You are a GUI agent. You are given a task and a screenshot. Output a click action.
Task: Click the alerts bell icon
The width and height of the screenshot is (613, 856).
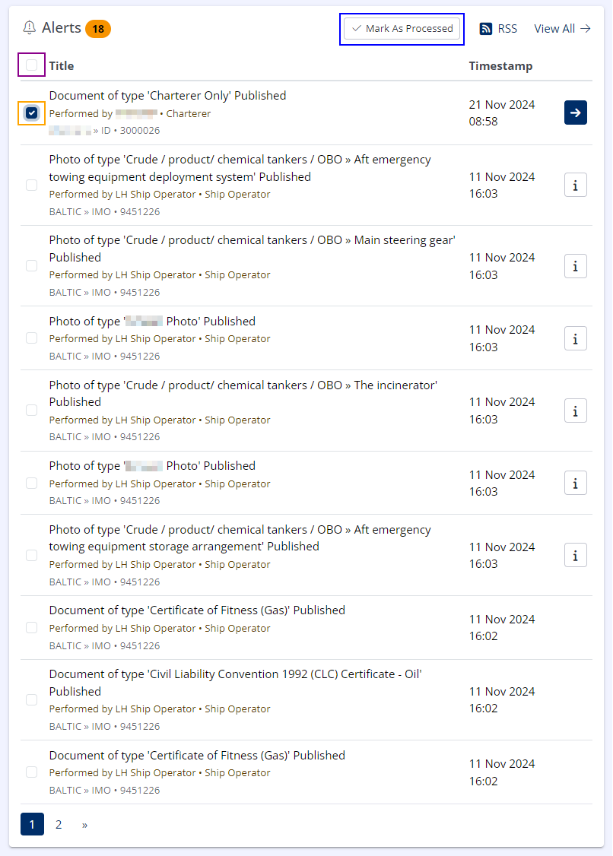(30, 28)
